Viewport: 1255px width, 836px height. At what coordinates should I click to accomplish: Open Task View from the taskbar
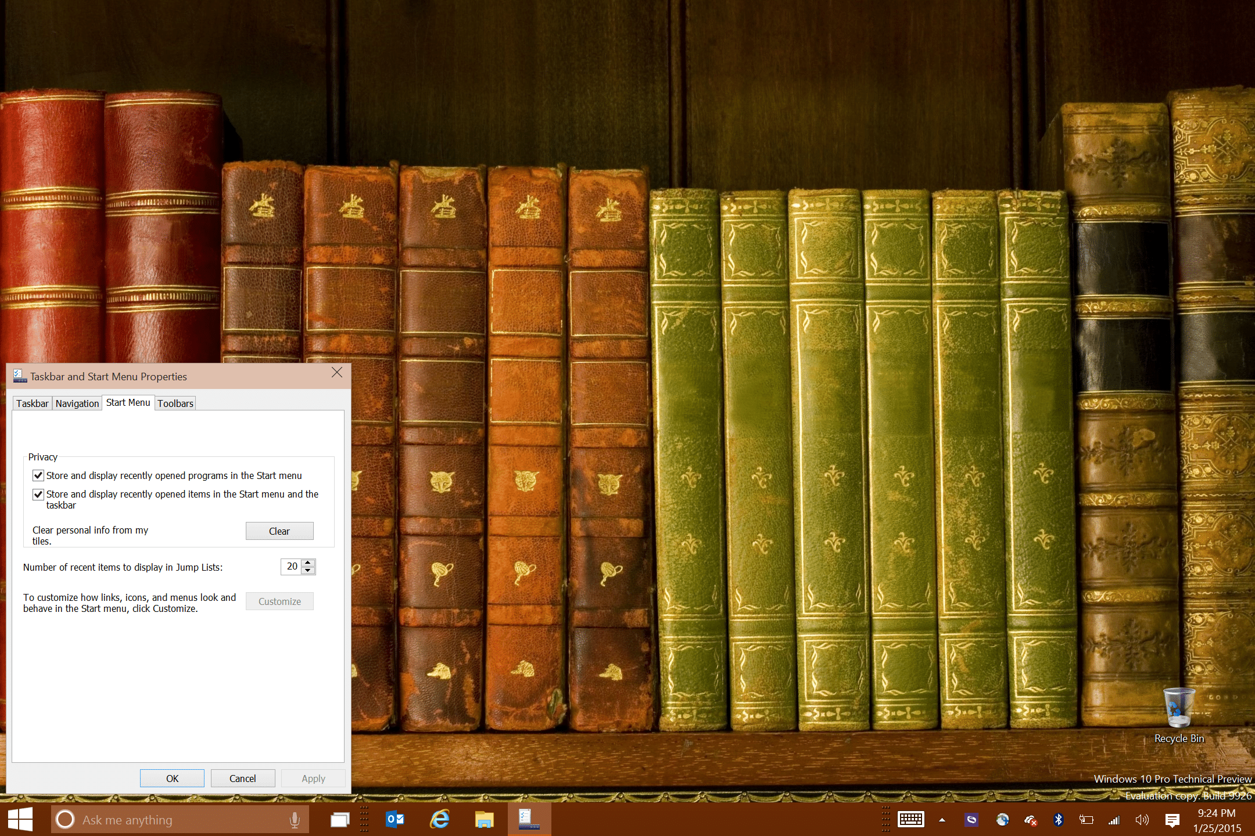(340, 819)
